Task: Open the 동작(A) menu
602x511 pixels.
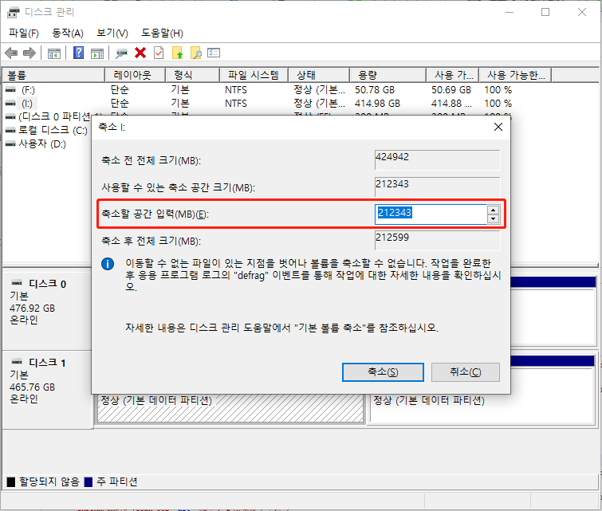Action: pyautogui.click(x=68, y=33)
